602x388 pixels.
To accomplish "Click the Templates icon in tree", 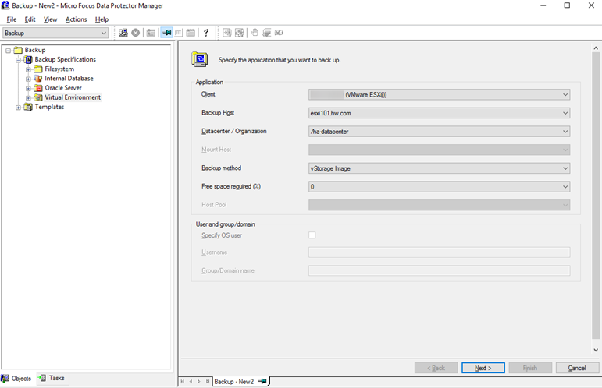I will pos(28,108).
